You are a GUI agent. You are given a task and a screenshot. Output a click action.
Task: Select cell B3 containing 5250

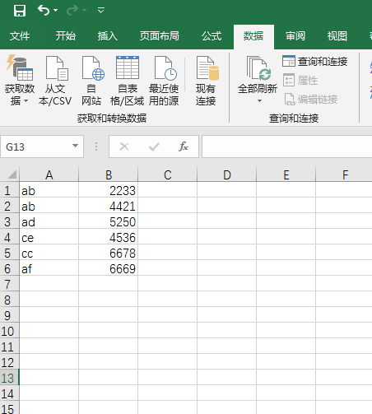click(108, 222)
